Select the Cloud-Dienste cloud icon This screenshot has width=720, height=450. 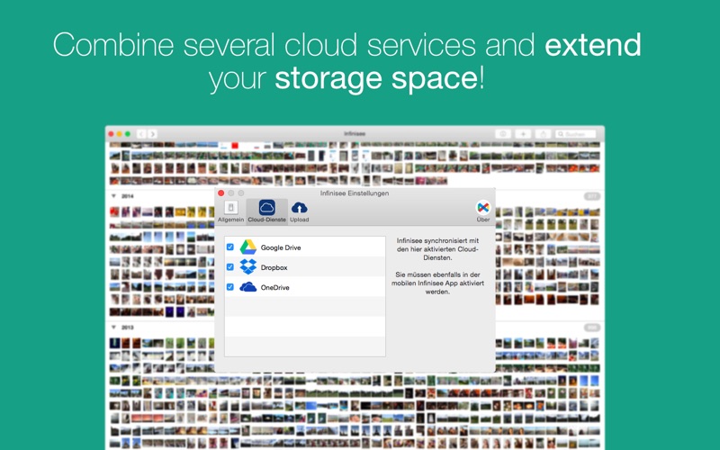pyautogui.click(x=266, y=208)
